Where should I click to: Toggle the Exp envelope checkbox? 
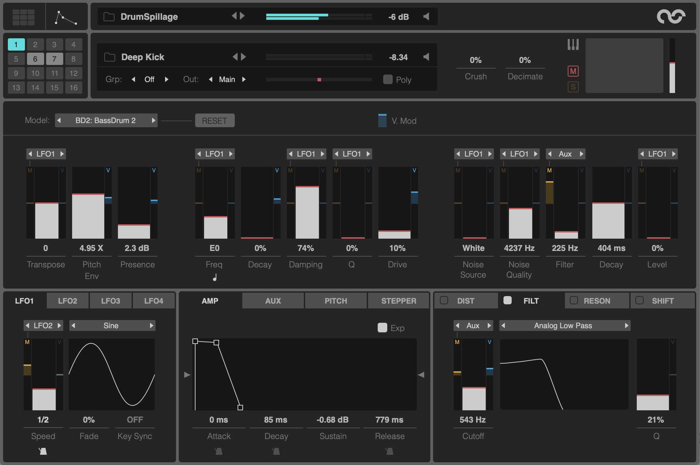382,328
